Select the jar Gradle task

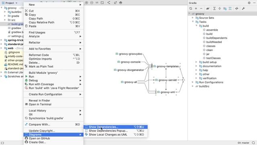tap(208, 54)
